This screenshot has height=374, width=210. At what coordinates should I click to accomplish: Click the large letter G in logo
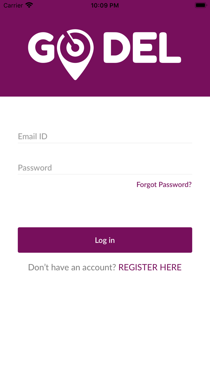pos(41,48)
